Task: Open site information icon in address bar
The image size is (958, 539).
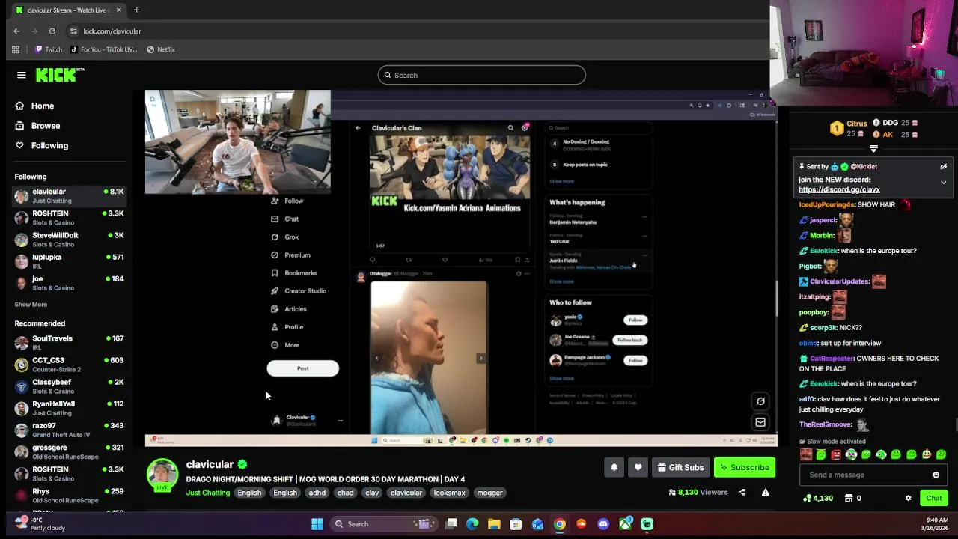Action: (73, 31)
